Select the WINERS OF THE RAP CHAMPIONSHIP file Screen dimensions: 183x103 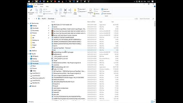(x=63, y=37)
